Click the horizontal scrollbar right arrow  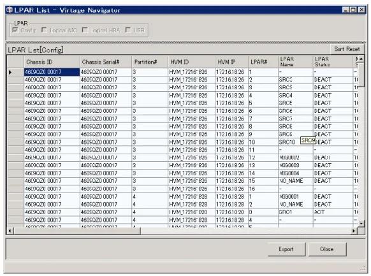pyautogui.click(x=354, y=231)
